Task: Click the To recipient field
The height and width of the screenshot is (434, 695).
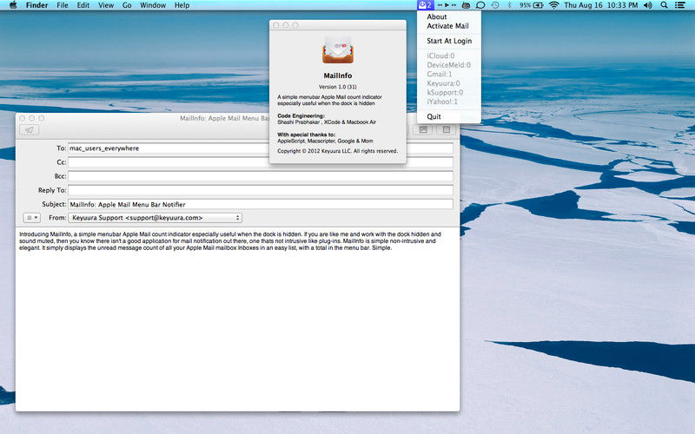Action: coord(261,148)
